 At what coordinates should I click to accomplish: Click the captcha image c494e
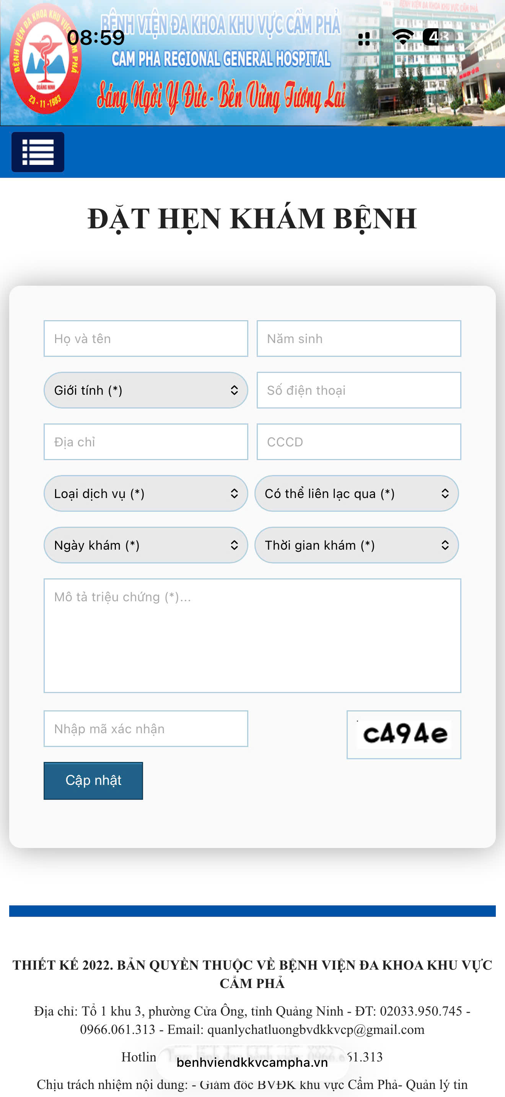tap(404, 734)
